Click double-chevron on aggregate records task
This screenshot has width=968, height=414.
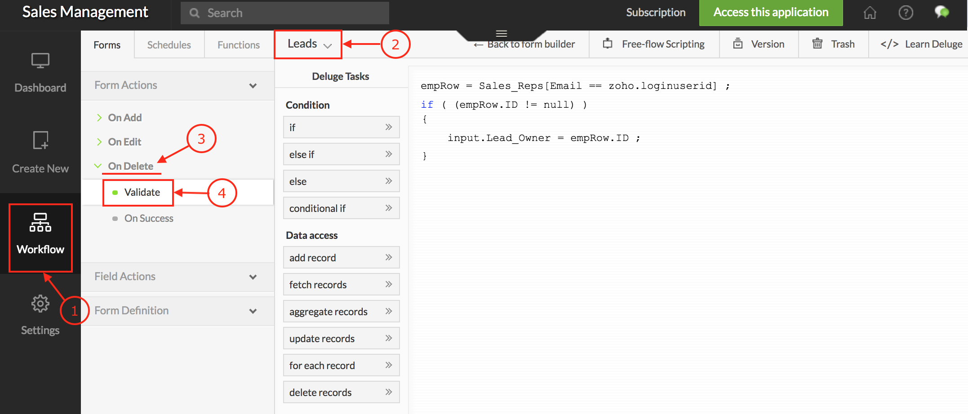point(389,311)
